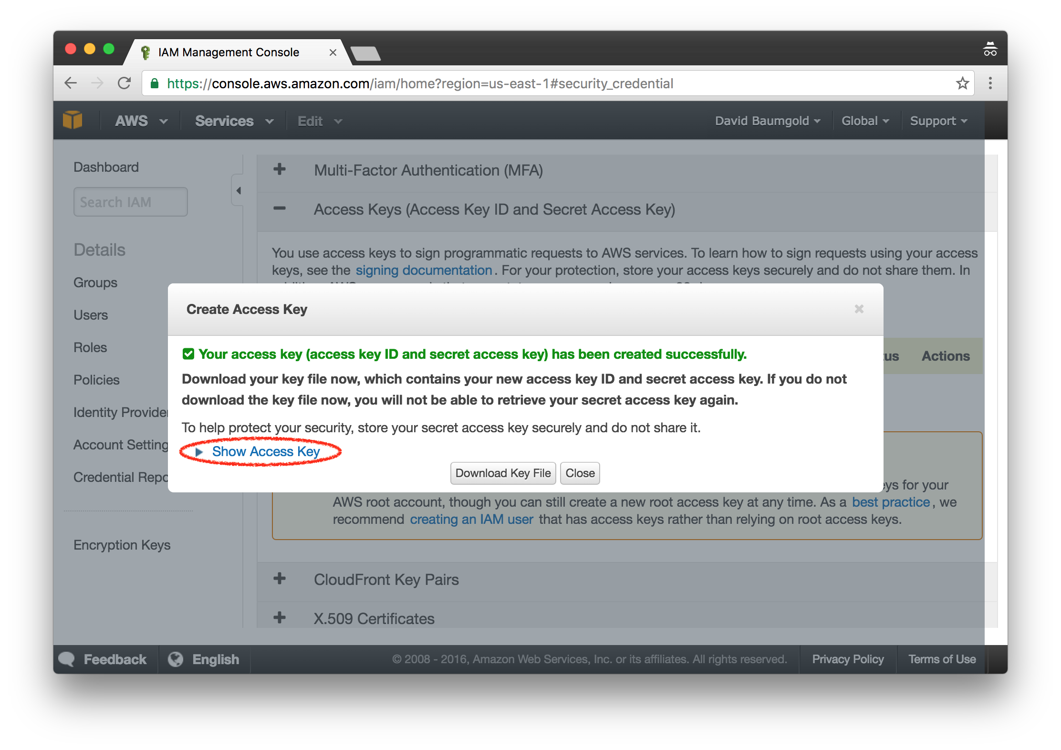Viewport: 1061px width, 750px height.
Task: Collapse the Access Keys section
Action: point(280,208)
